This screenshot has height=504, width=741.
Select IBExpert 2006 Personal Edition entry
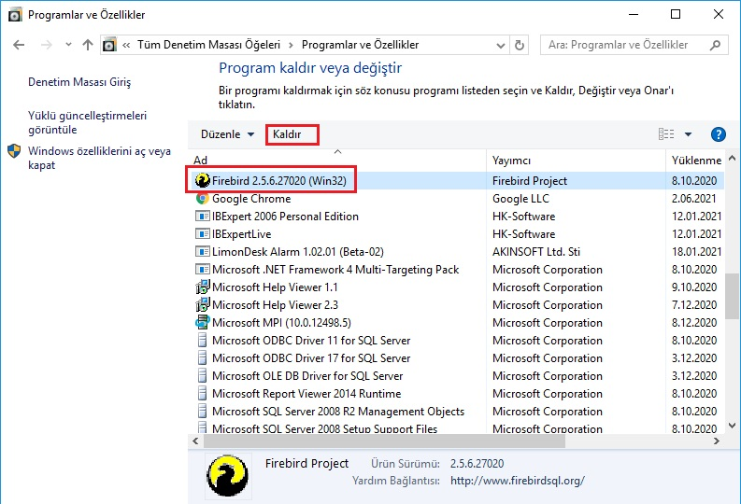tap(285, 217)
